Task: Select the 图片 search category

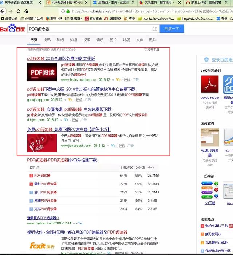Action: click(113, 40)
